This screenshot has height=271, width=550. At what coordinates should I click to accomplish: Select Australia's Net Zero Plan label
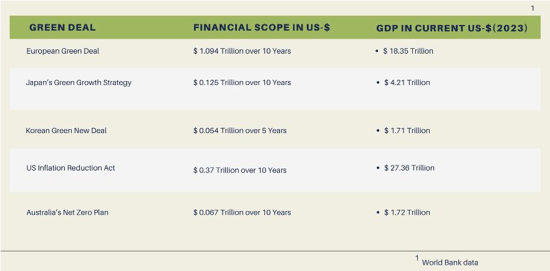pos(67,212)
